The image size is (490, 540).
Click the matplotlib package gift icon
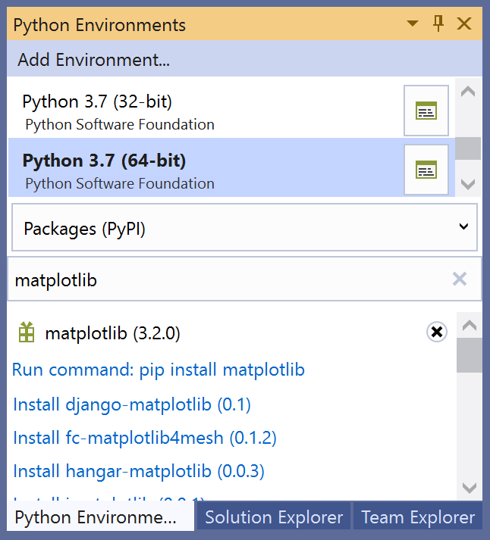point(27,332)
